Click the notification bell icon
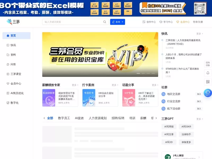The height and width of the screenshot is (159, 212). (x=208, y=73)
